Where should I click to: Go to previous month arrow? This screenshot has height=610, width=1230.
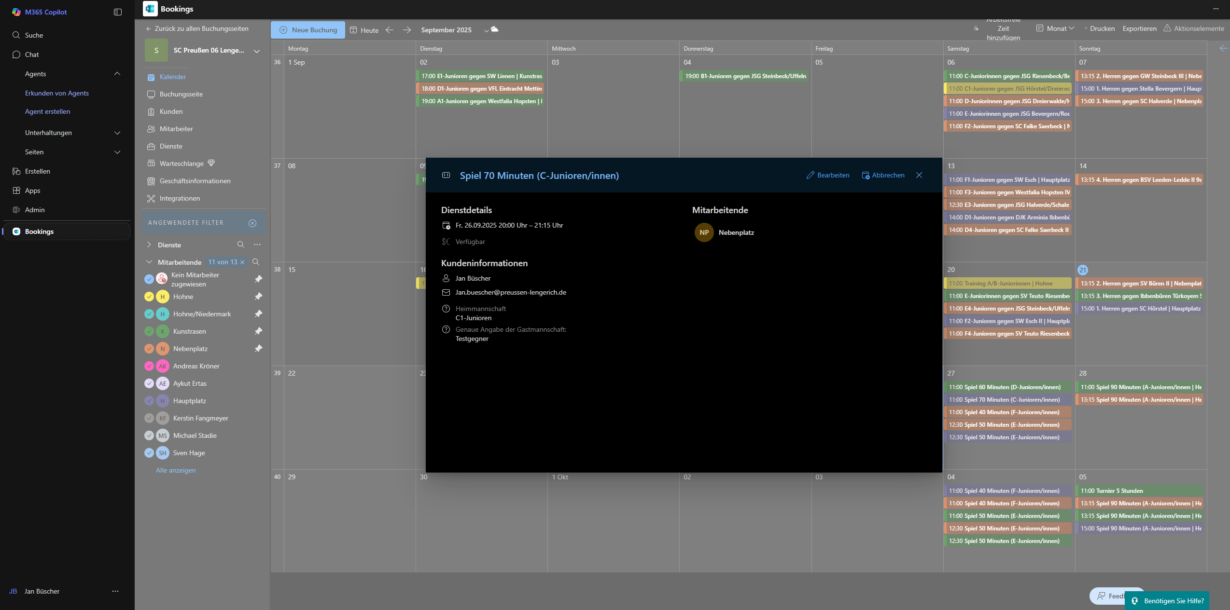coord(390,30)
